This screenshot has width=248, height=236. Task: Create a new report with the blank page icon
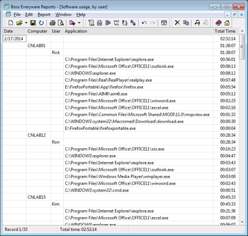[11, 23]
